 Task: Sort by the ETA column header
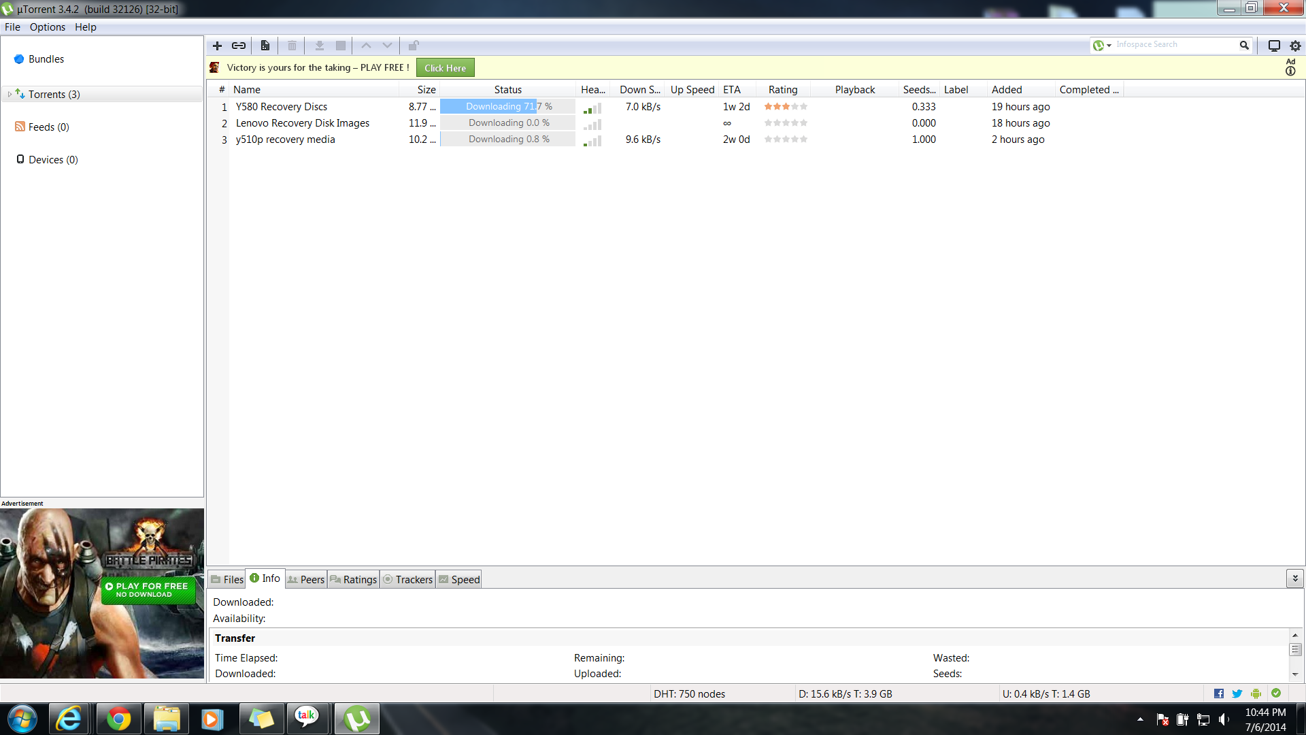coord(737,90)
